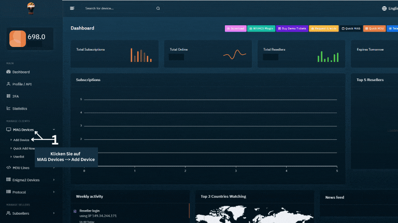Click the WHMCS Plugin button

coord(261,28)
